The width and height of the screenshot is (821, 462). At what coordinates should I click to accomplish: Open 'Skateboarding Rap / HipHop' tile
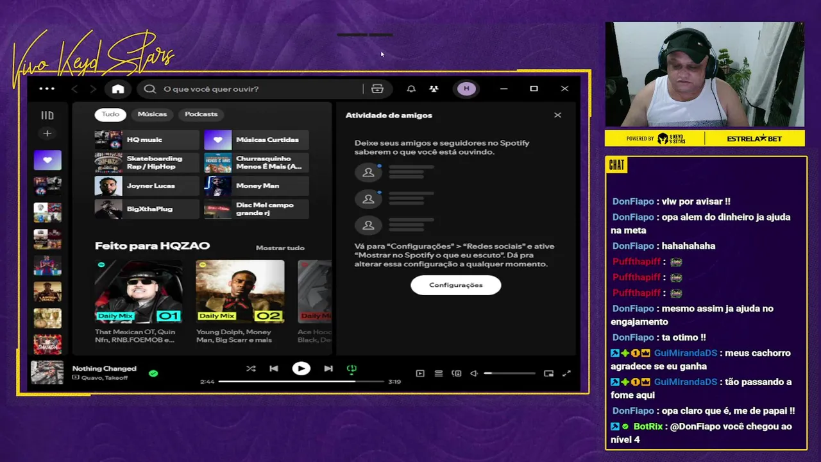147,163
